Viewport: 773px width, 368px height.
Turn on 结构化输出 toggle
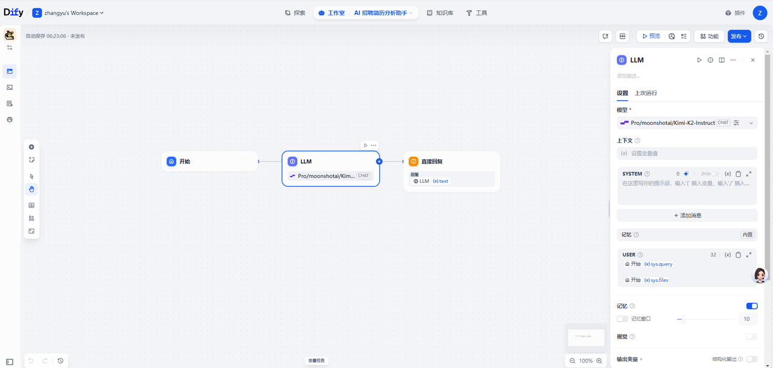[x=752, y=359]
